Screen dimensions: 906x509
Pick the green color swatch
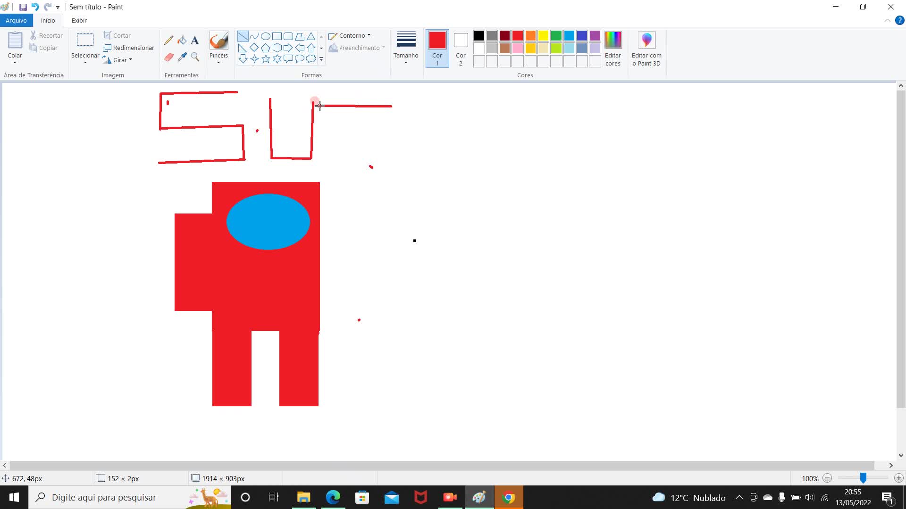(556, 35)
